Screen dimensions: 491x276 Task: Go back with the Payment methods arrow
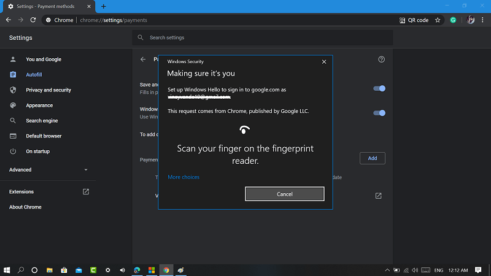[x=143, y=59]
